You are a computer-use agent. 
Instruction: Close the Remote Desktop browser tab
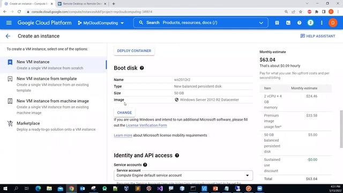[x=105, y=4]
